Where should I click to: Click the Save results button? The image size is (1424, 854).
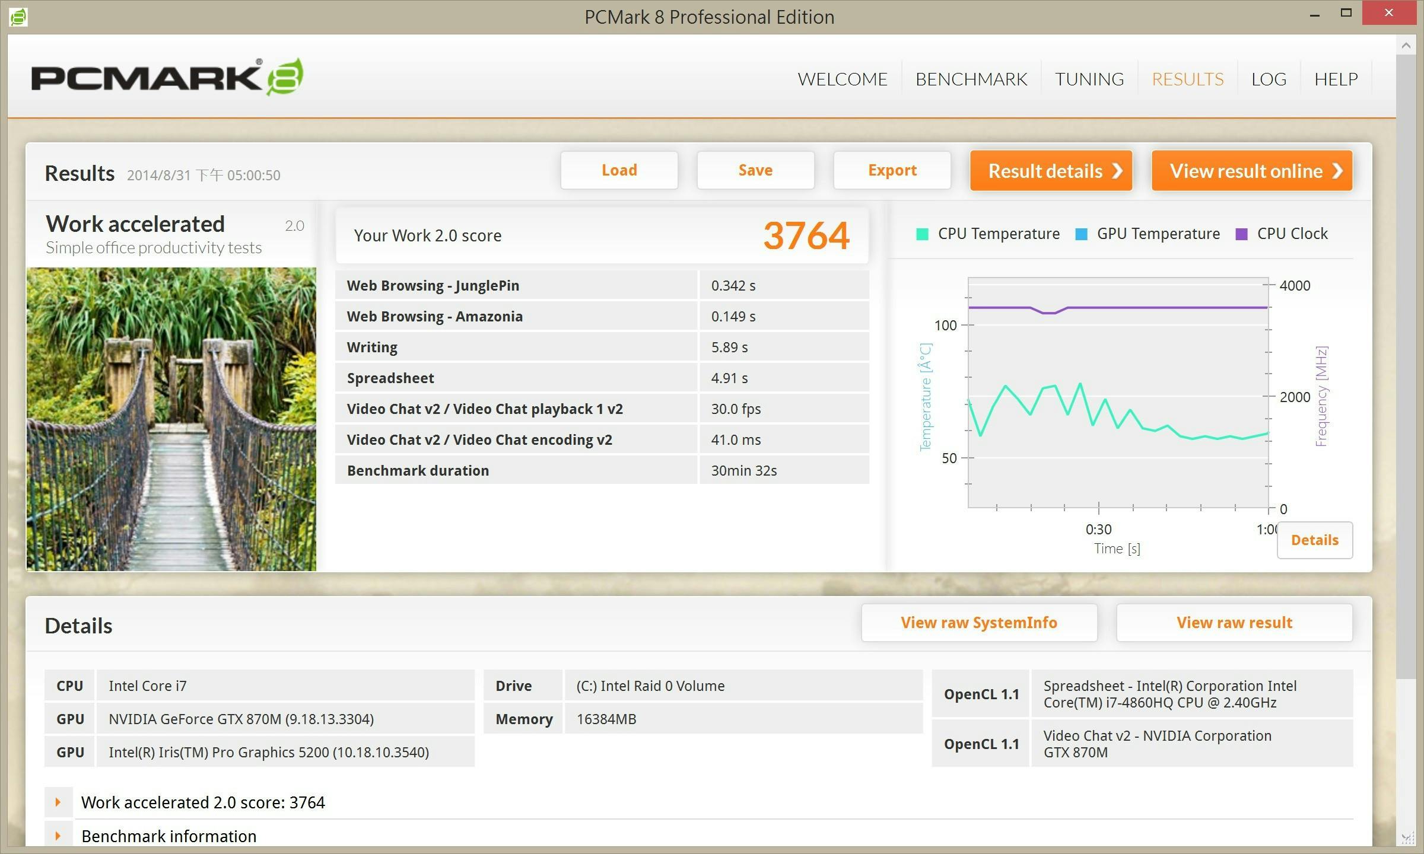coord(755,170)
